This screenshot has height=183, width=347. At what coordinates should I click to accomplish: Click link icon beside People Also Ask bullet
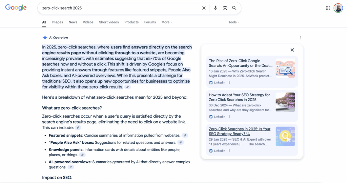181,143
